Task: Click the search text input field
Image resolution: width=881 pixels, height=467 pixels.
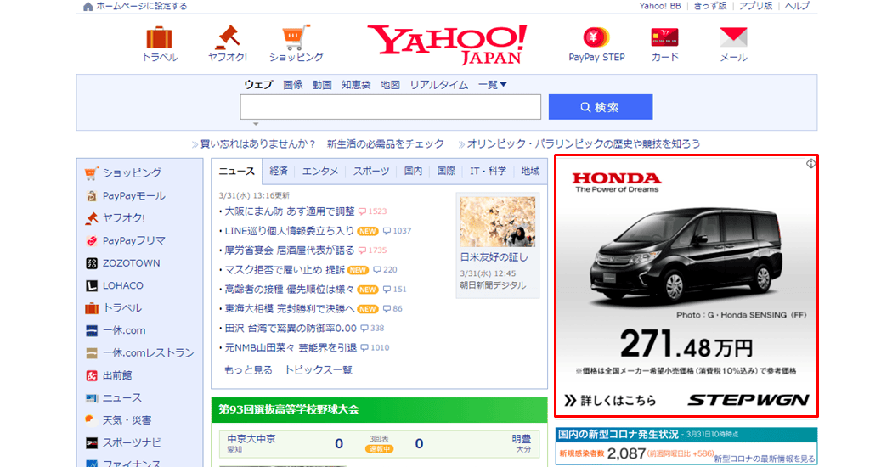Action: [x=391, y=107]
